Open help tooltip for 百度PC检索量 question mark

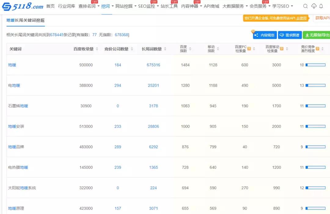click(249, 48)
